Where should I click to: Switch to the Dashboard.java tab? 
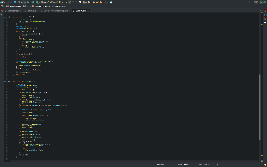coord(14,11)
